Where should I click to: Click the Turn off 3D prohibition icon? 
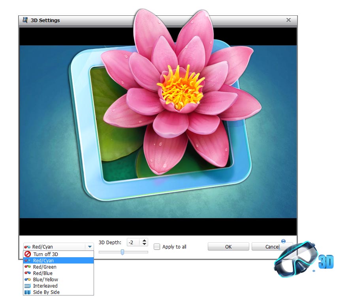coord(28,254)
